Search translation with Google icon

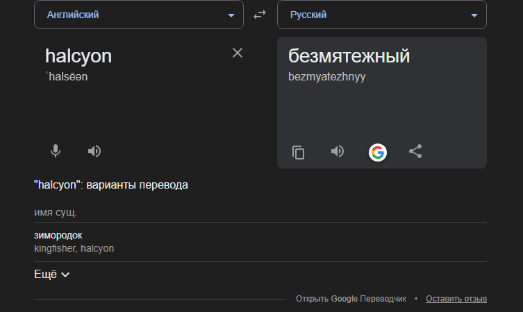click(377, 152)
